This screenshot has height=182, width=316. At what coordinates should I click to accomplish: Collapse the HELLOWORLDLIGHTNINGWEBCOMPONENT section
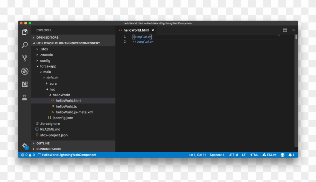73,43
